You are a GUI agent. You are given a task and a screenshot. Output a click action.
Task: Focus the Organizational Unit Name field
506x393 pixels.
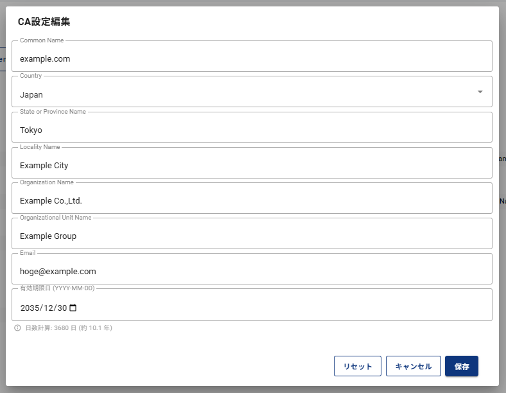pos(252,236)
